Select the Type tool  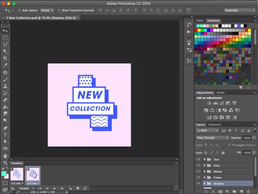tap(5, 135)
